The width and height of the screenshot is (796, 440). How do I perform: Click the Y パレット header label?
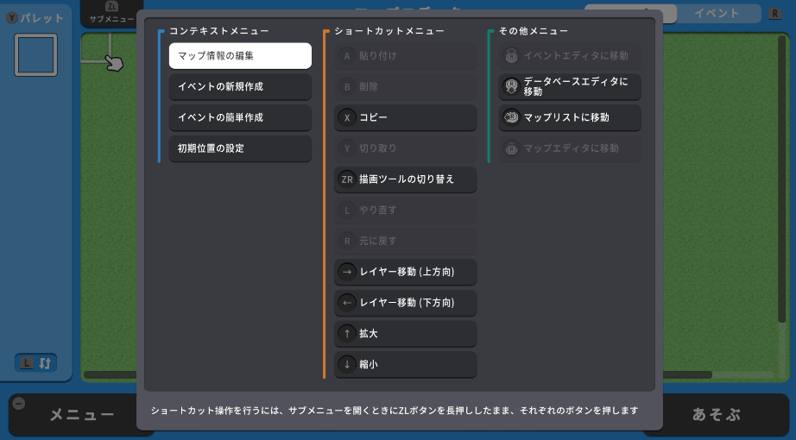[35, 17]
